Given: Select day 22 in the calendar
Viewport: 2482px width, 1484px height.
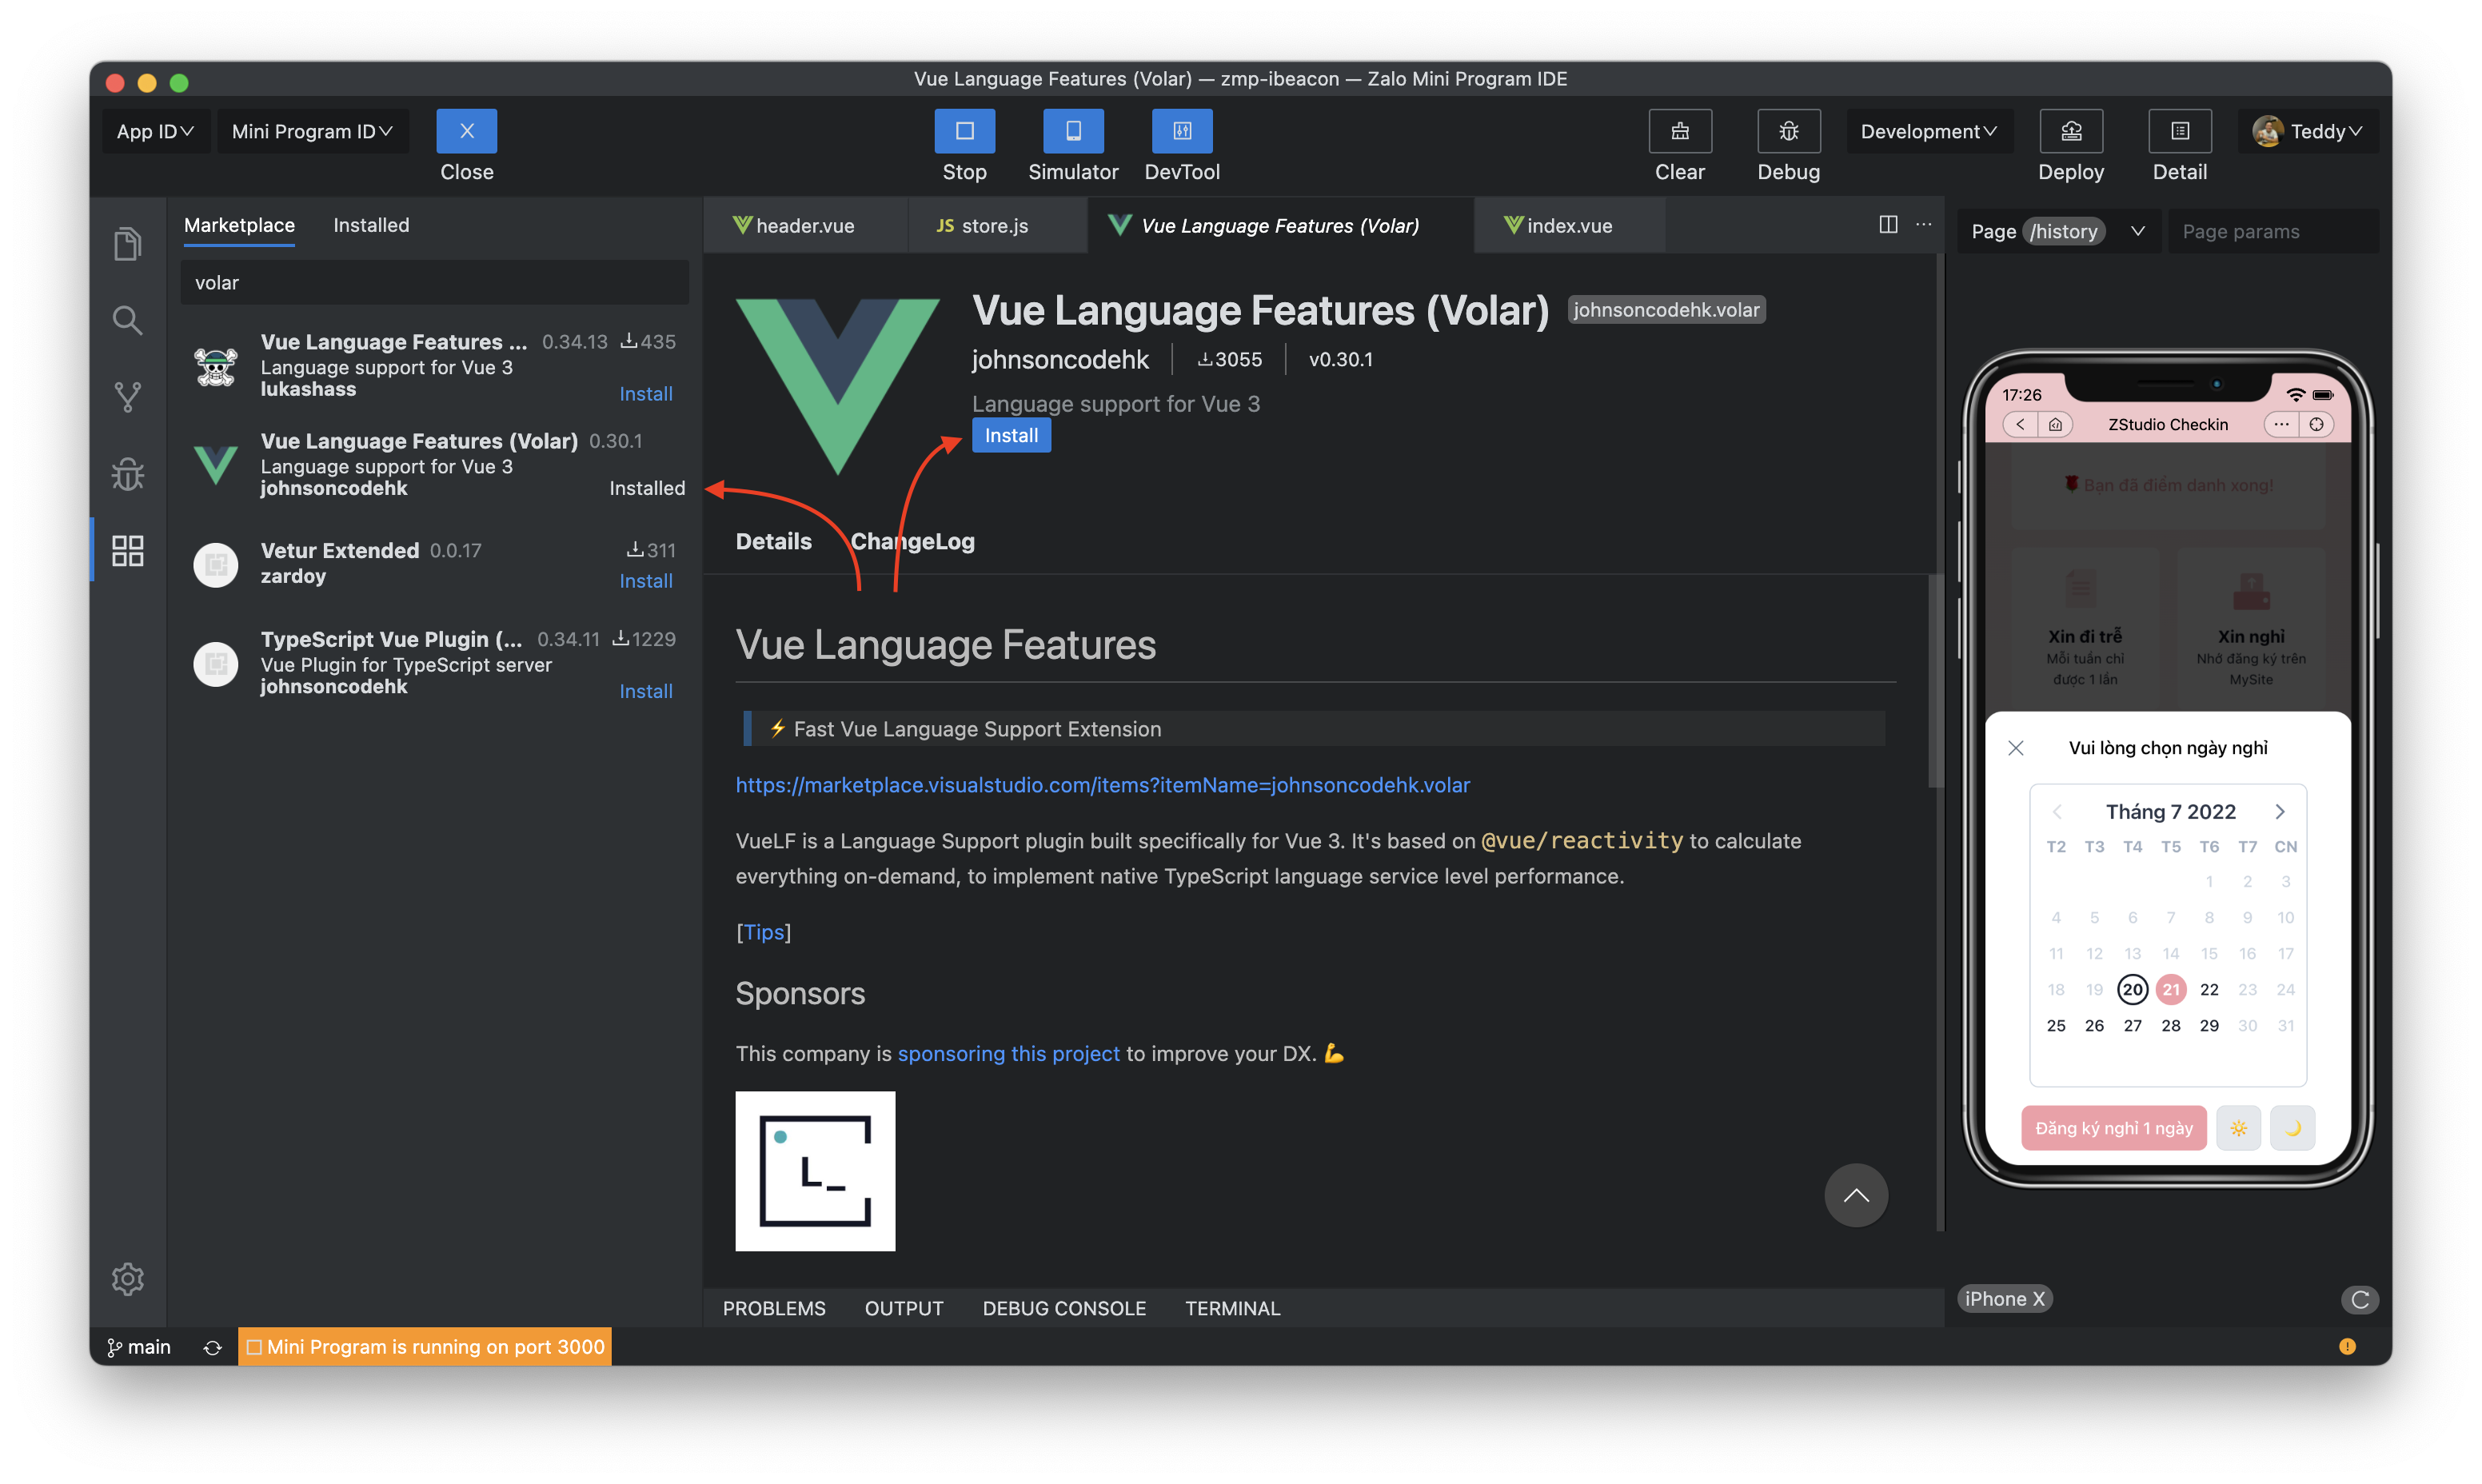Looking at the screenshot, I should click(2209, 989).
